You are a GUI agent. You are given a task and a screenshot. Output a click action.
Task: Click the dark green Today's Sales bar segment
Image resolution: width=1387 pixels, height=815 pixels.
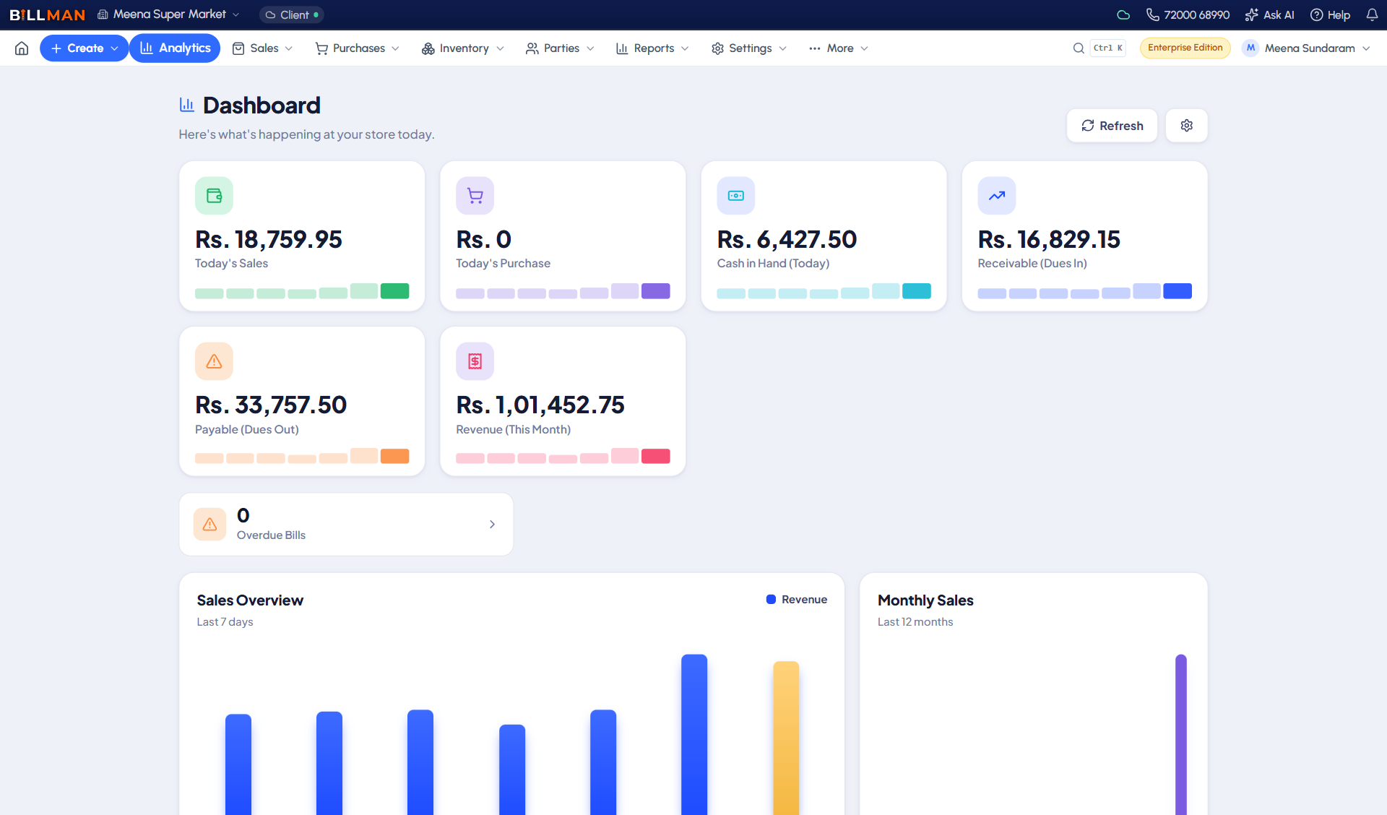[x=395, y=291]
